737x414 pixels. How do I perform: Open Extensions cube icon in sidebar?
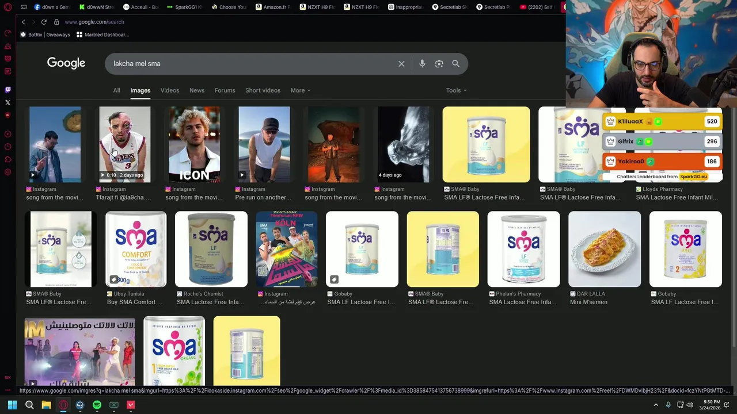pyautogui.click(x=7, y=159)
